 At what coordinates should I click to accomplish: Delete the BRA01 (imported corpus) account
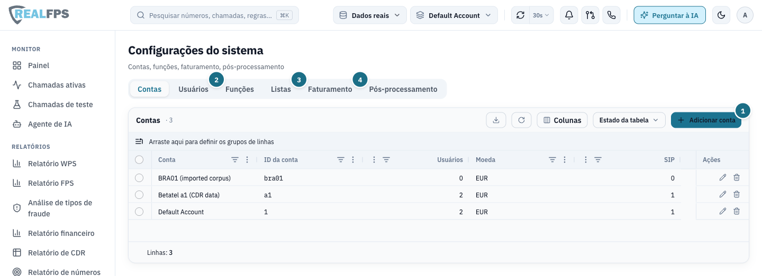click(737, 178)
